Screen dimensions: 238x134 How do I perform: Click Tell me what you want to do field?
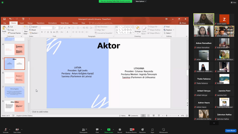(101, 23)
